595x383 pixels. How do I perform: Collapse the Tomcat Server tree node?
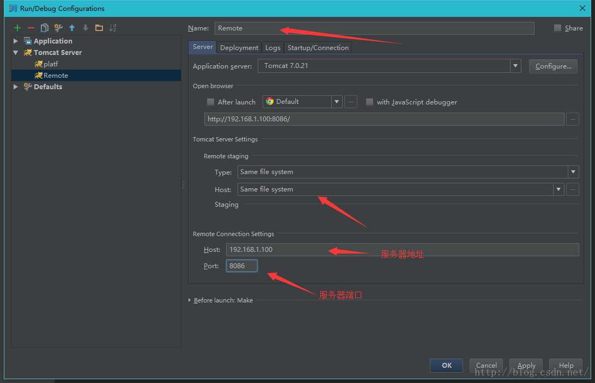click(x=16, y=53)
